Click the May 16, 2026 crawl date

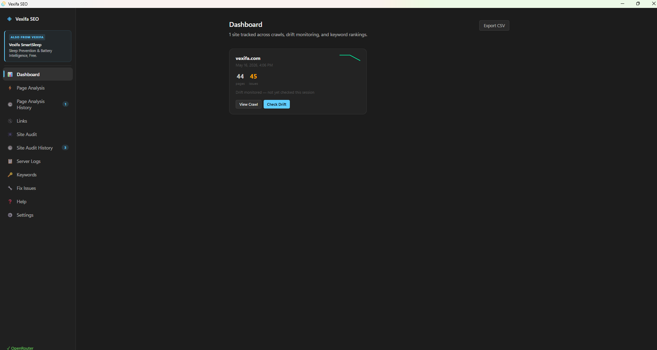tap(254, 65)
